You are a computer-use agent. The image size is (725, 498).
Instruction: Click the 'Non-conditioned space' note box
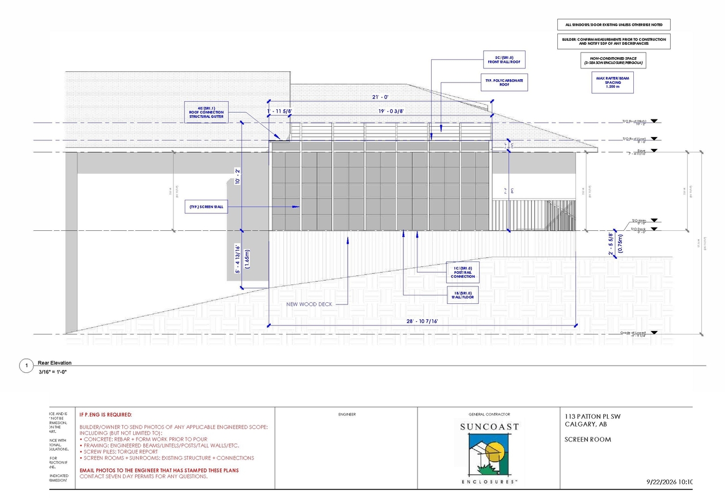[614, 61]
